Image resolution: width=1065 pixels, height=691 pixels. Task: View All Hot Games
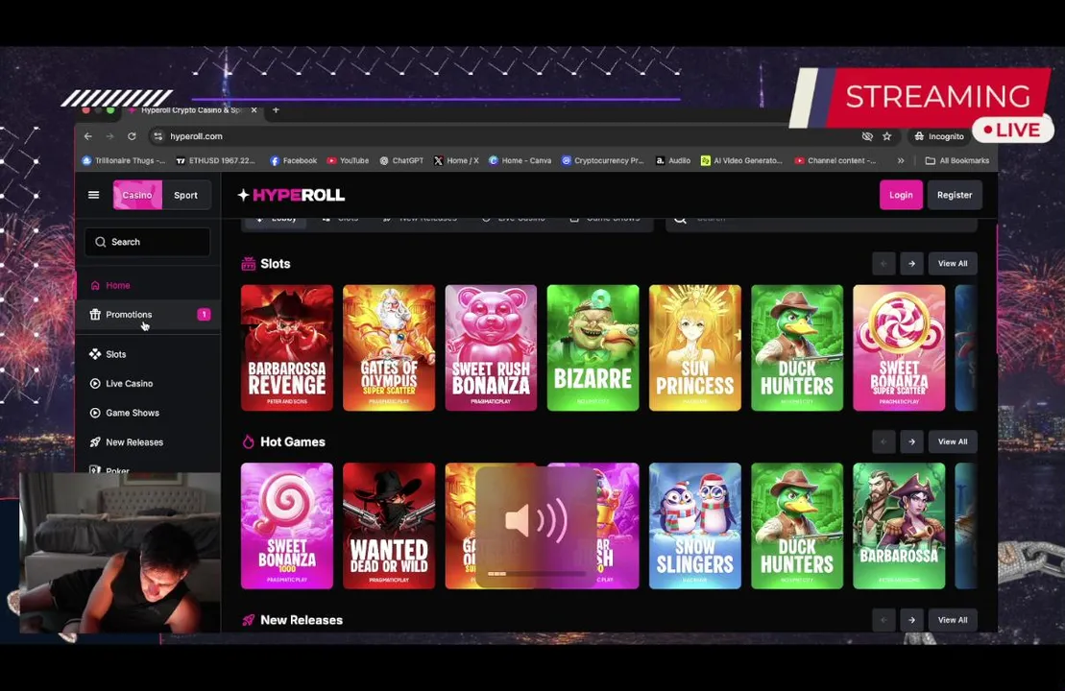pos(953,441)
